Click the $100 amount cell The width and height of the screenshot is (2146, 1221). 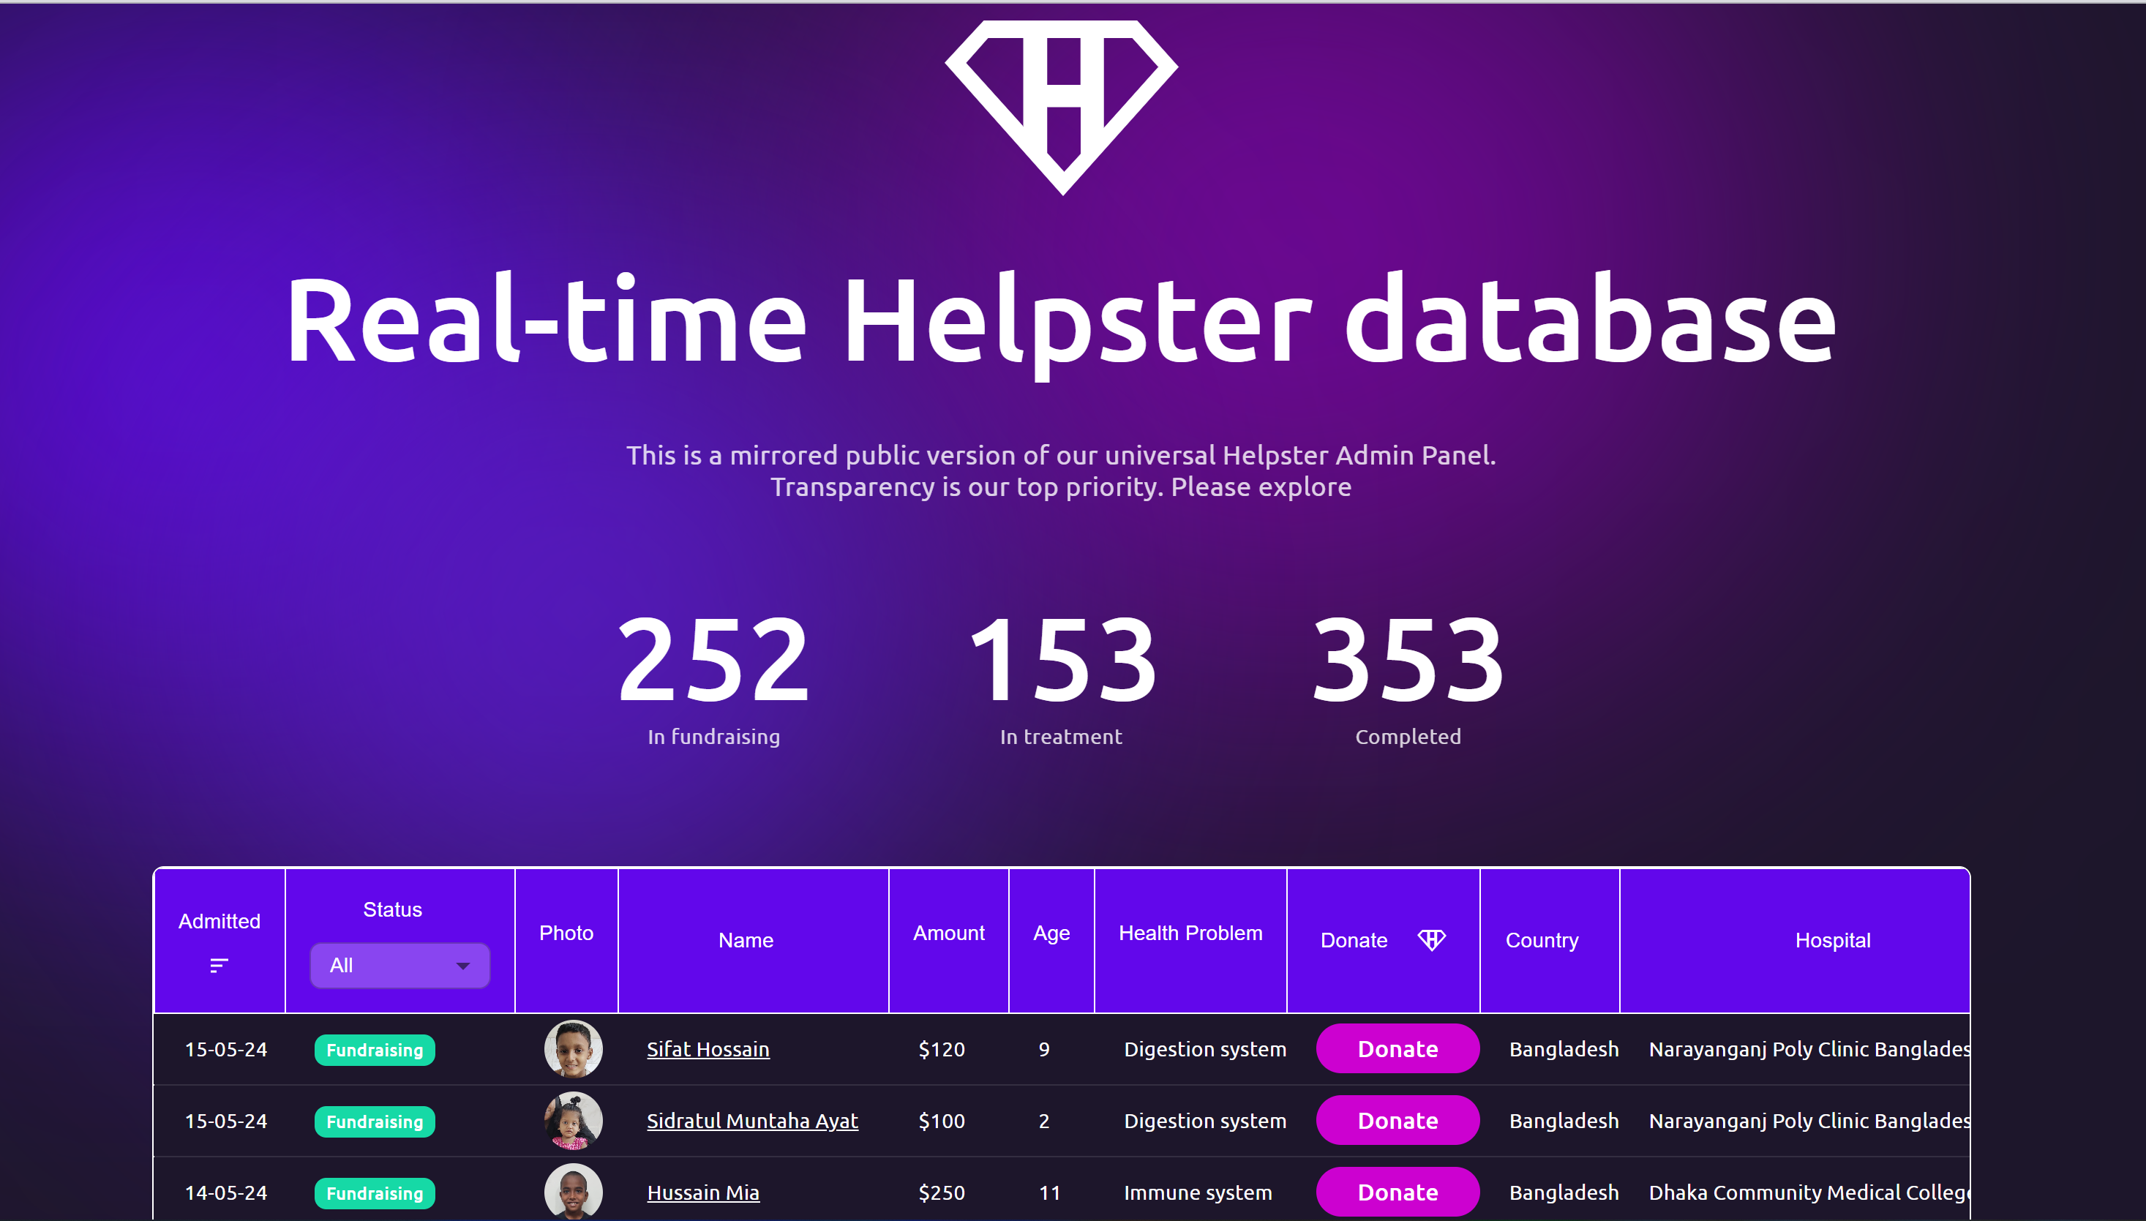(x=942, y=1120)
